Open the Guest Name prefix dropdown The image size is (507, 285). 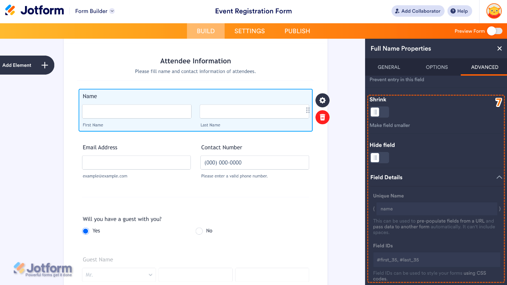coord(119,274)
